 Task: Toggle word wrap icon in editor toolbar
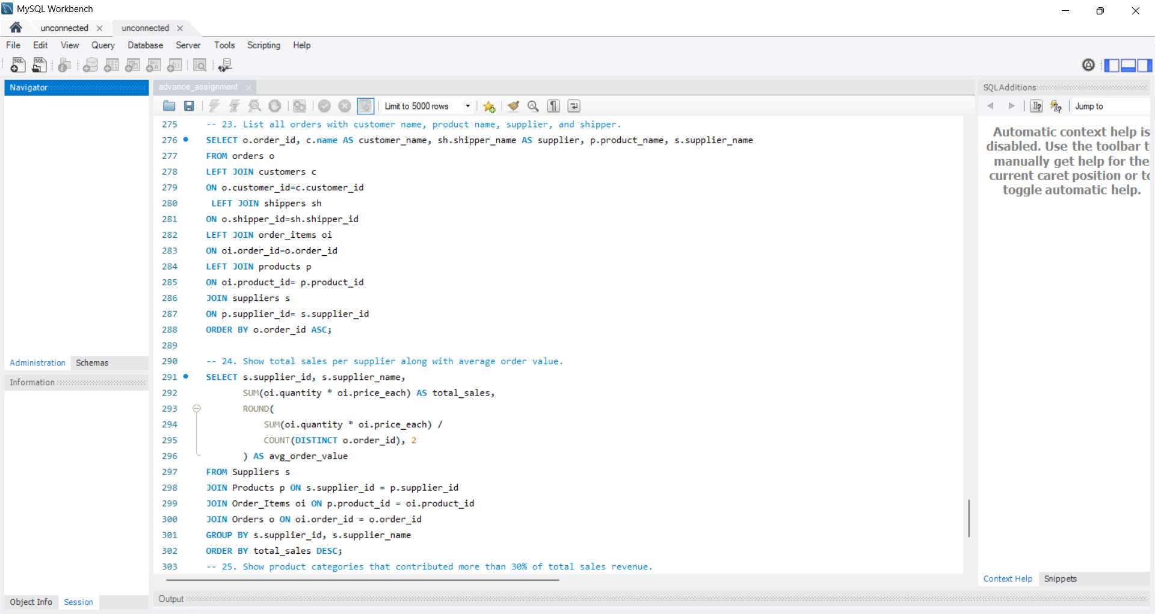click(574, 106)
